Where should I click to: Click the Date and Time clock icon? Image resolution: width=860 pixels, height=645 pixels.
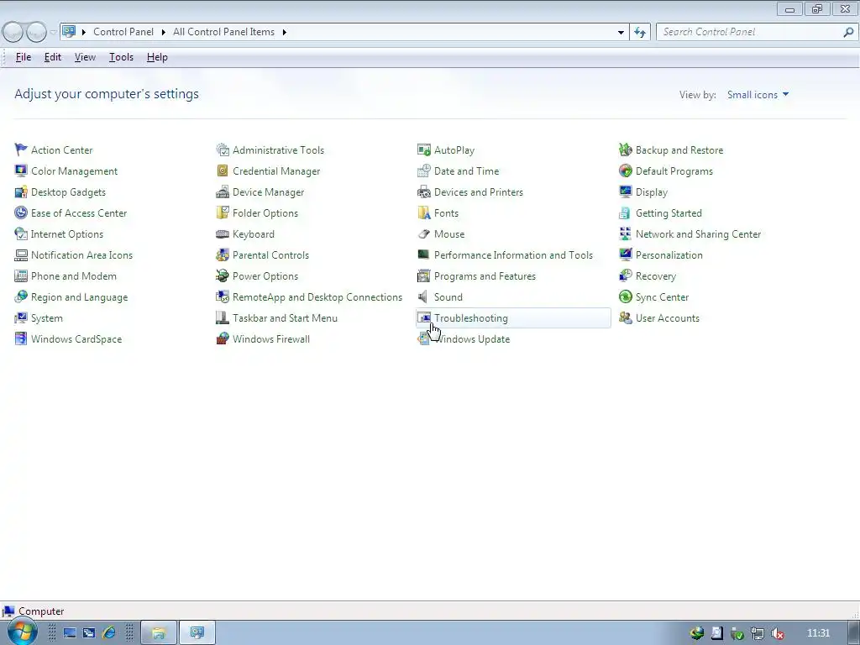[424, 170]
